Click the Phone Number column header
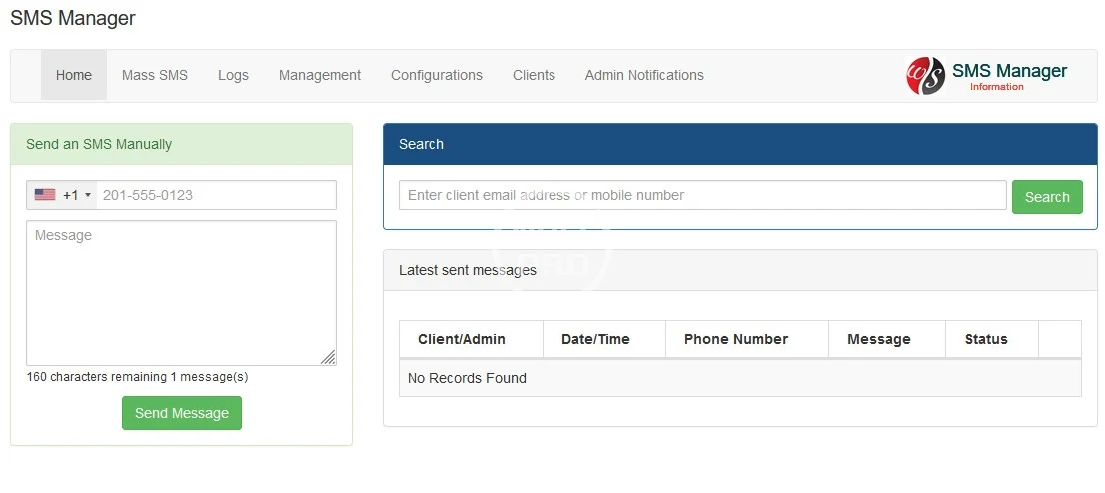1105x493 pixels. click(x=736, y=339)
